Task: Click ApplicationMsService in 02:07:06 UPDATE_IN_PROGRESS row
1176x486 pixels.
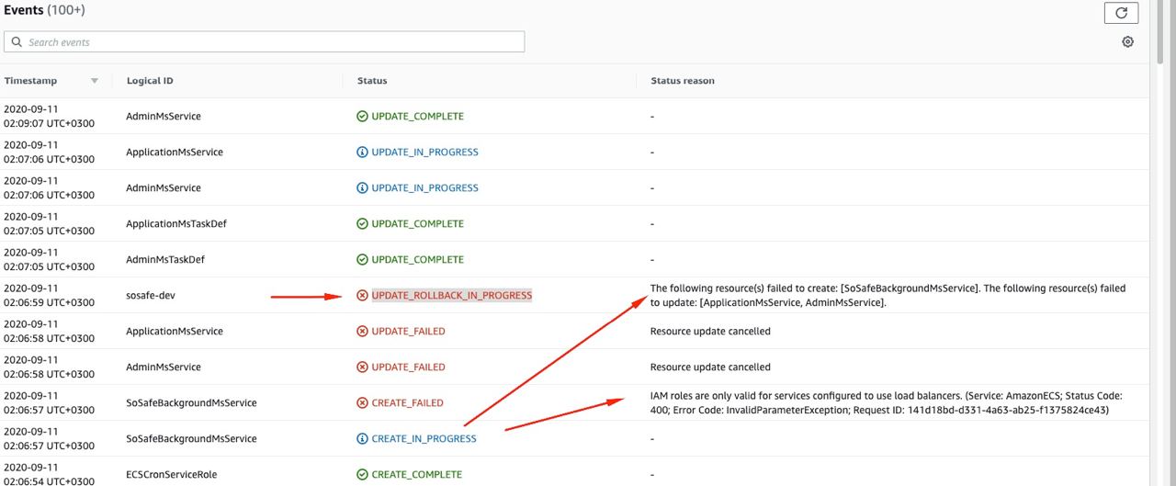Action: [175, 153]
